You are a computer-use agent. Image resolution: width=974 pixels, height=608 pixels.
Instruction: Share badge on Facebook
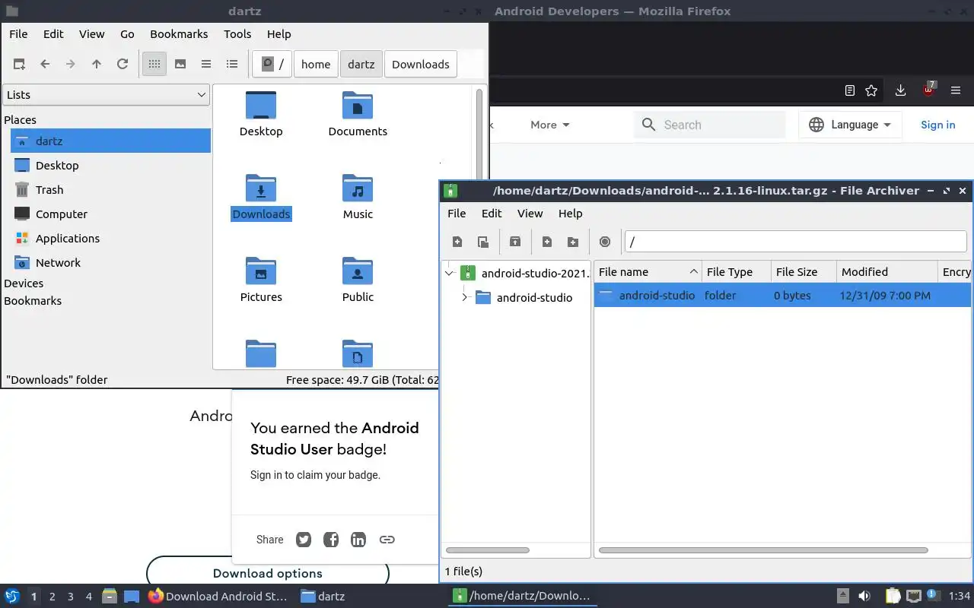pyautogui.click(x=331, y=540)
